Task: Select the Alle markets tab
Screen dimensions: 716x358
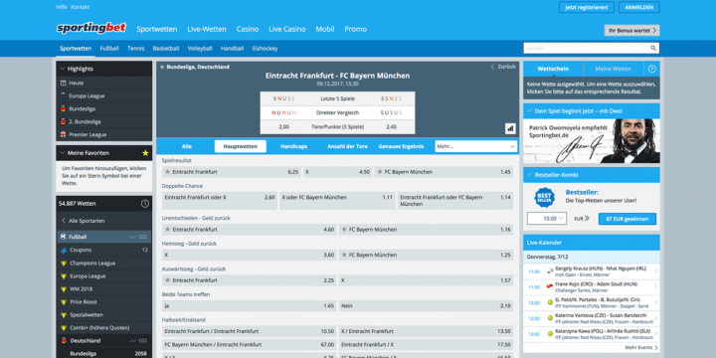Action: pos(186,146)
